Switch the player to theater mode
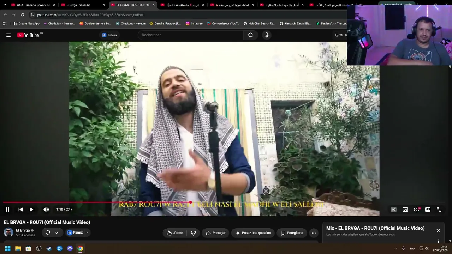This screenshot has width=452, height=254. click(428, 210)
